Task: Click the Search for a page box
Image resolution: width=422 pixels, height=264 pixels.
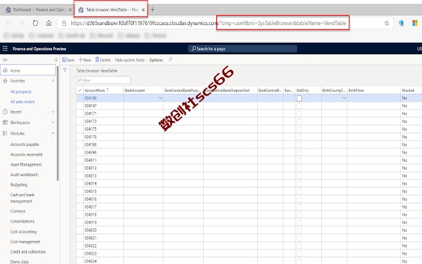Action: pos(243,49)
